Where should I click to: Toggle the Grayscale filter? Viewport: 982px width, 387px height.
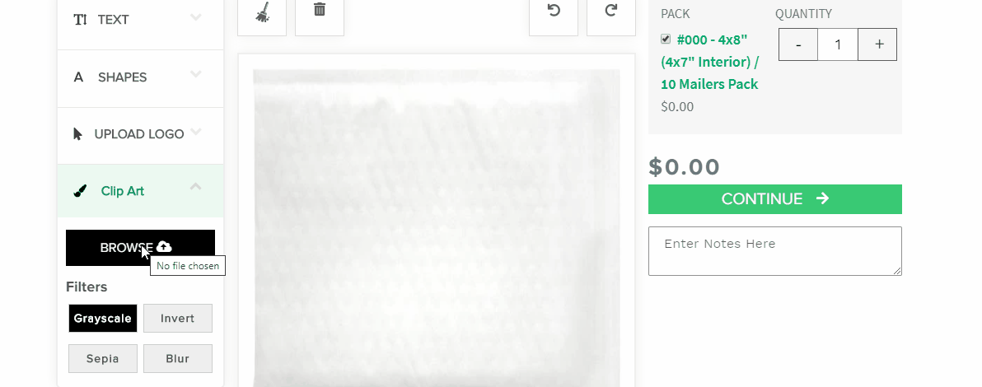point(103,318)
